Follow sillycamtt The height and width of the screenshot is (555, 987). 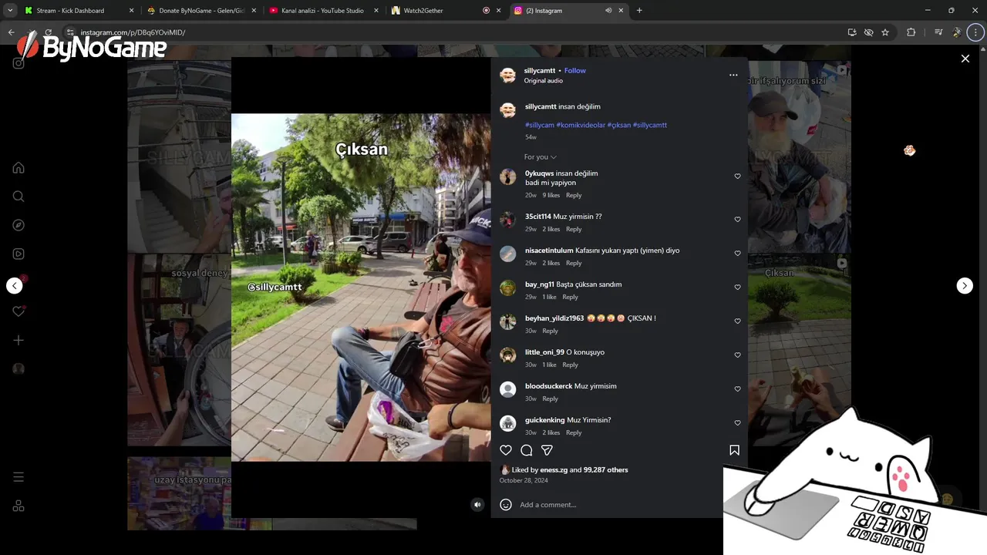574,71
